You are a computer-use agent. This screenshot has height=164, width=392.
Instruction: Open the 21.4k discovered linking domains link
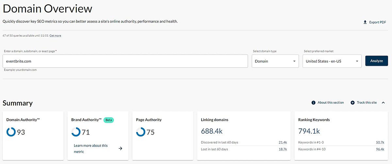tap(283, 142)
